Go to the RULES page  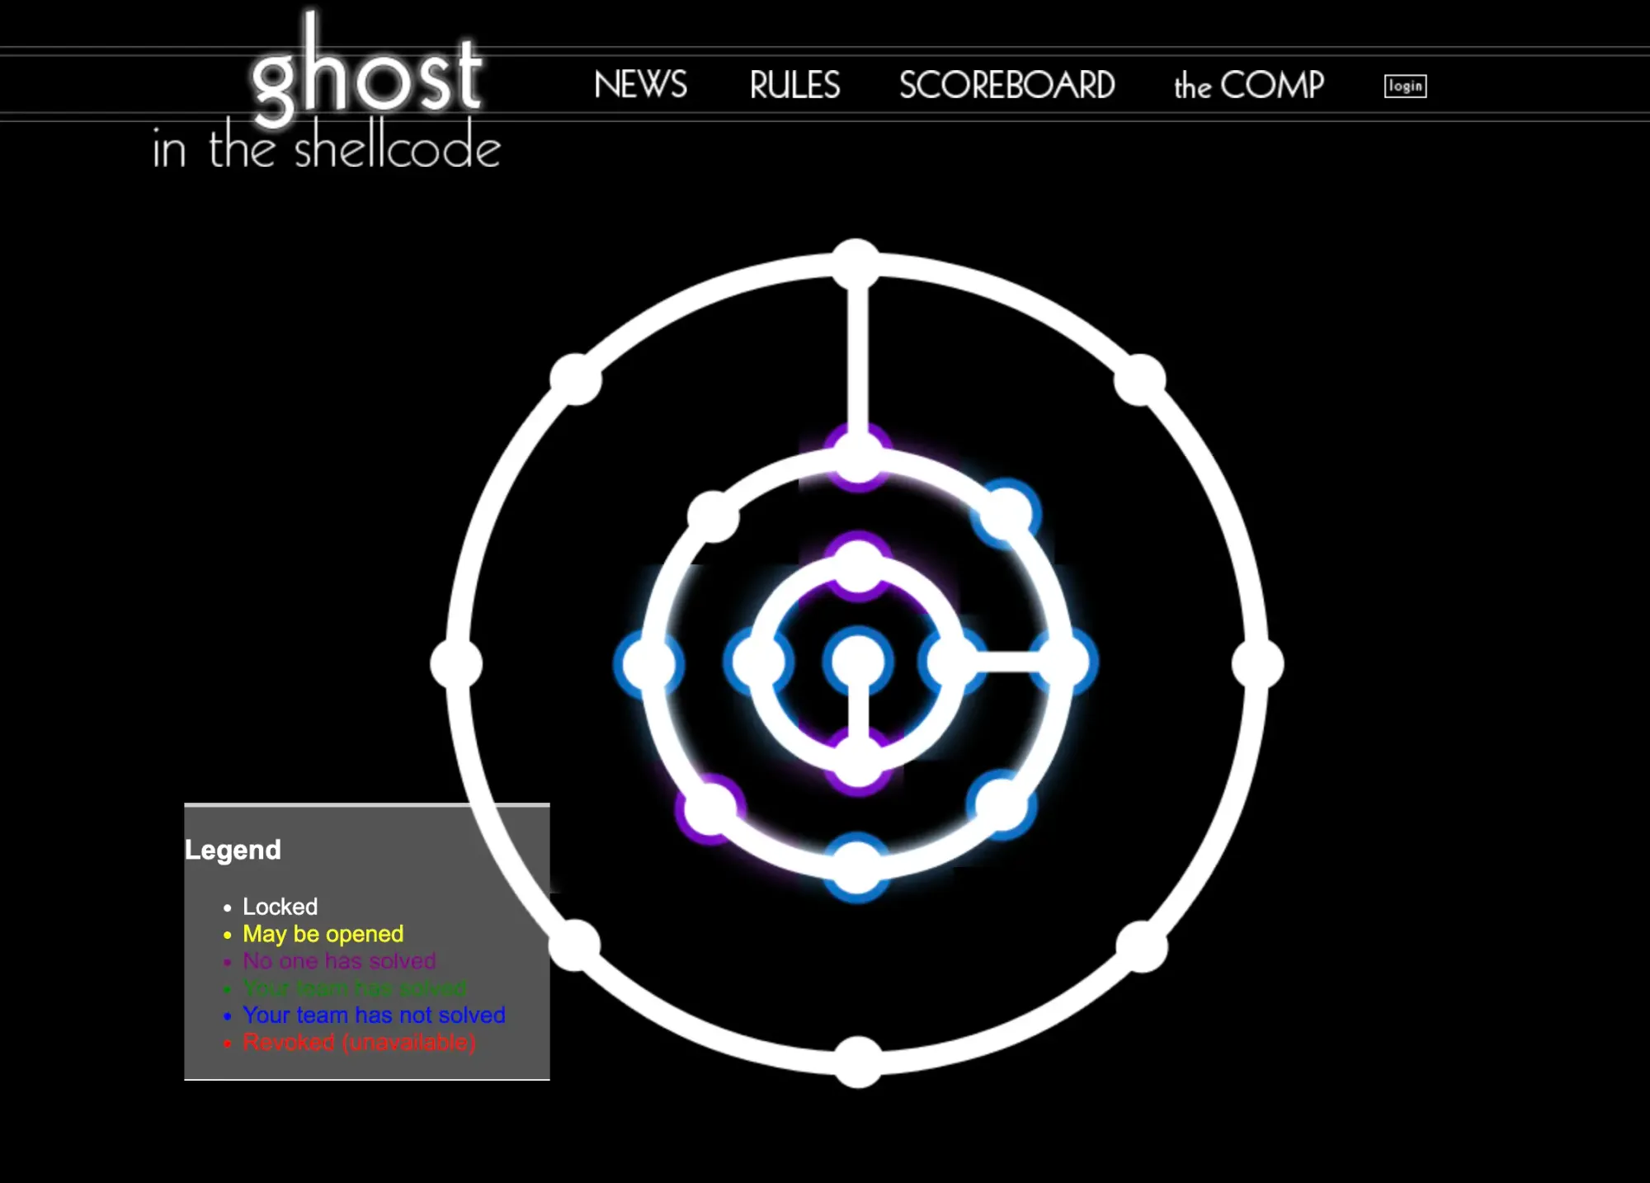(794, 85)
